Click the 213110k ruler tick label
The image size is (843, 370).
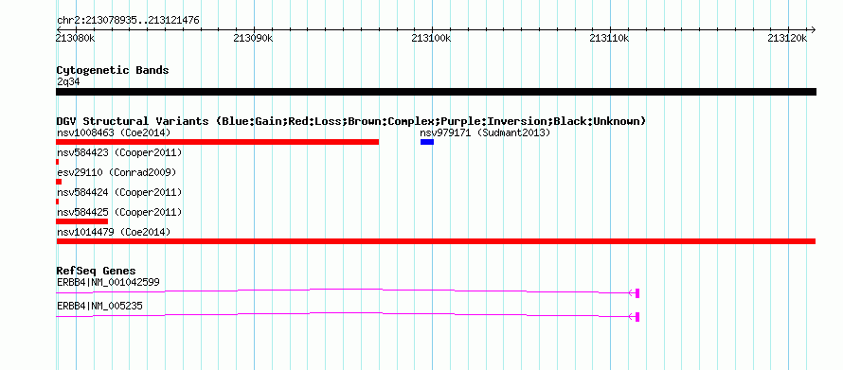[609, 38]
